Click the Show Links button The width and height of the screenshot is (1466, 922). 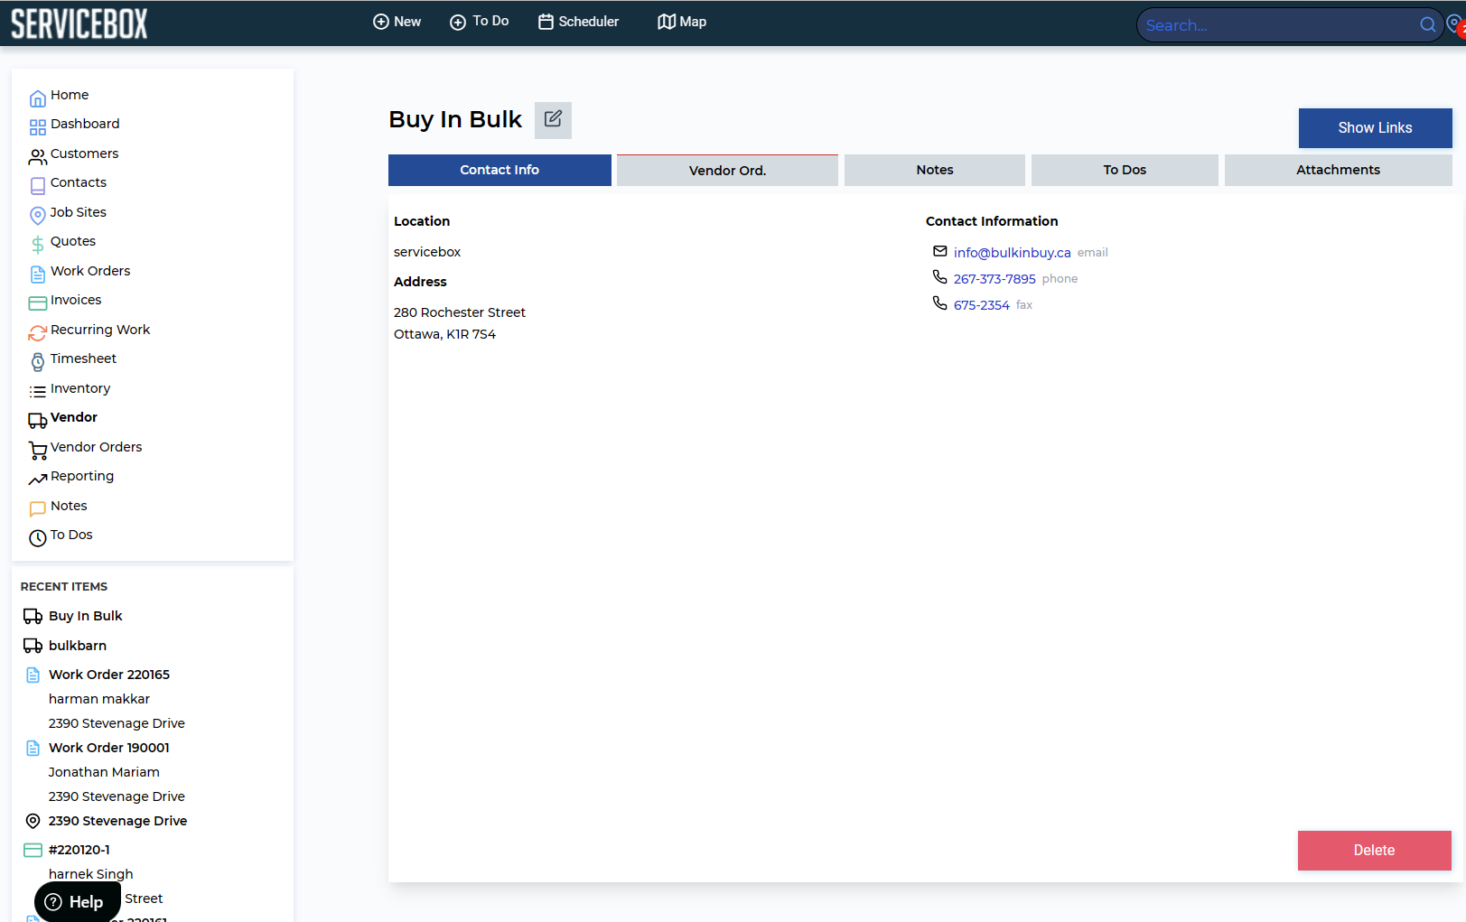click(x=1375, y=128)
